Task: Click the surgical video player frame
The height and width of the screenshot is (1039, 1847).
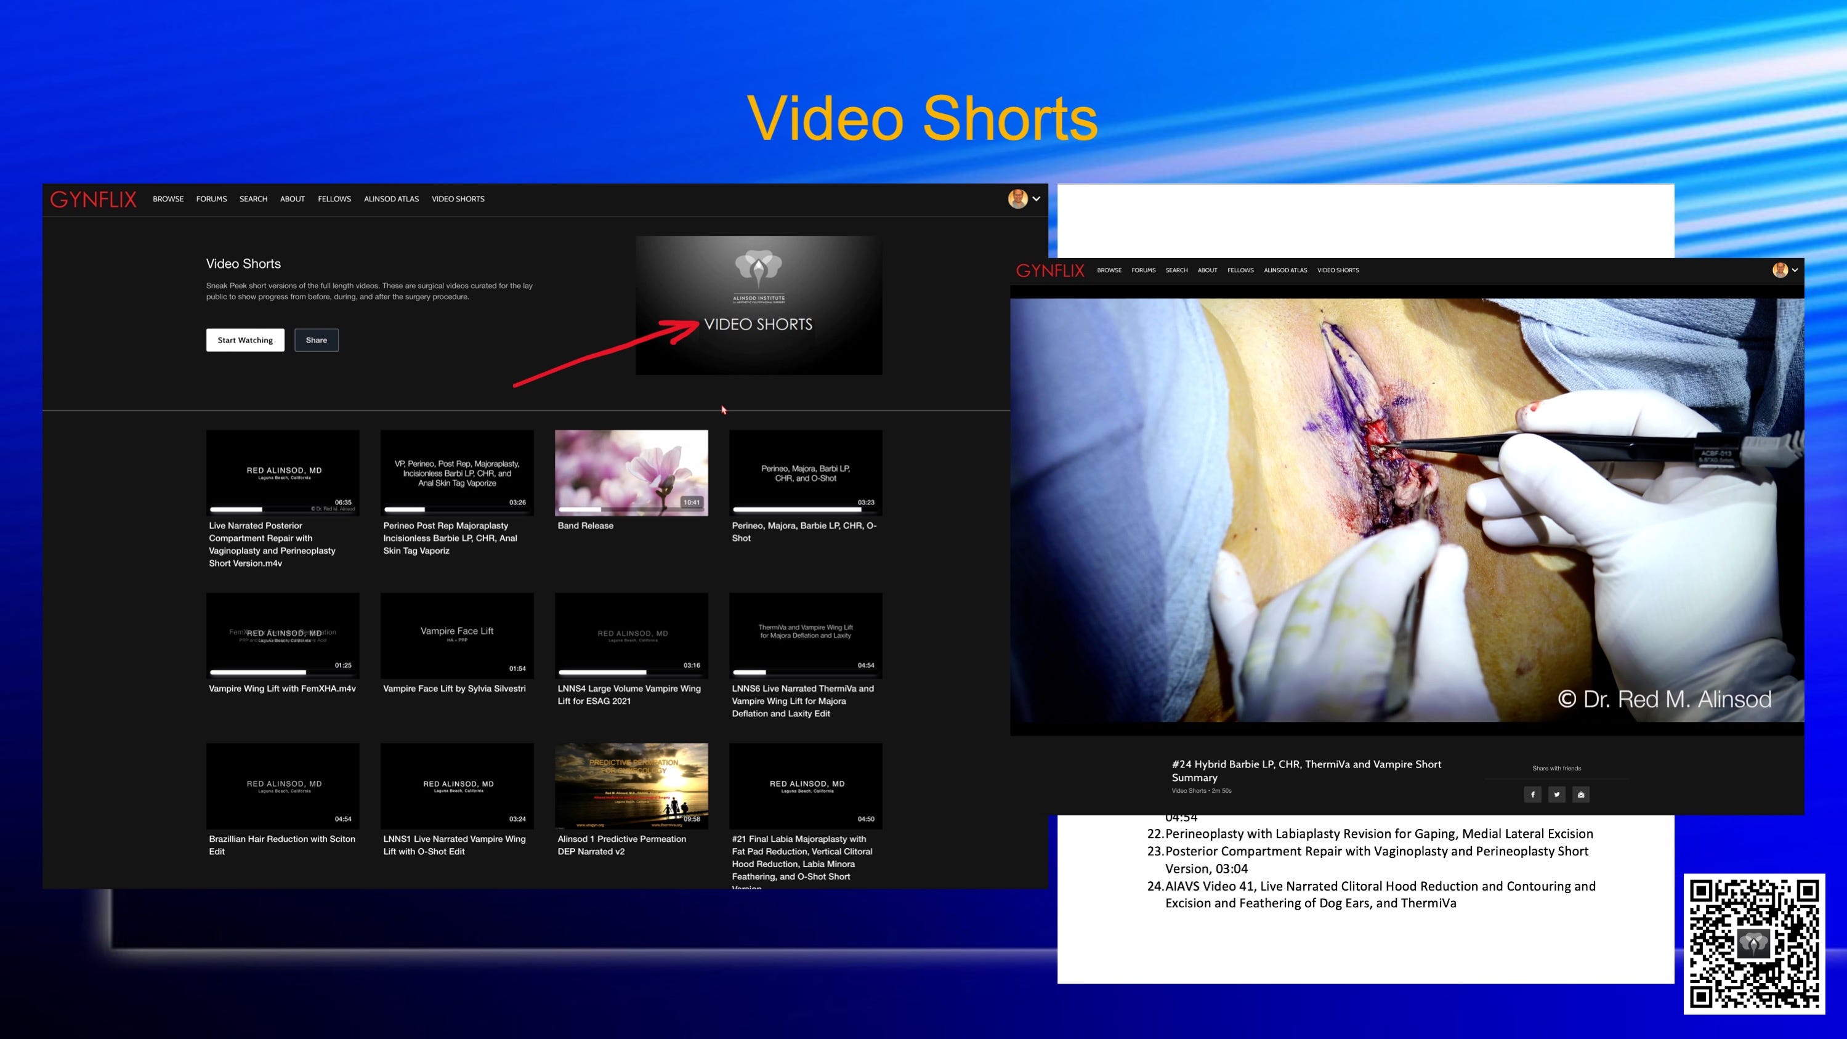Action: pyautogui.click(x=1407, y=510)
